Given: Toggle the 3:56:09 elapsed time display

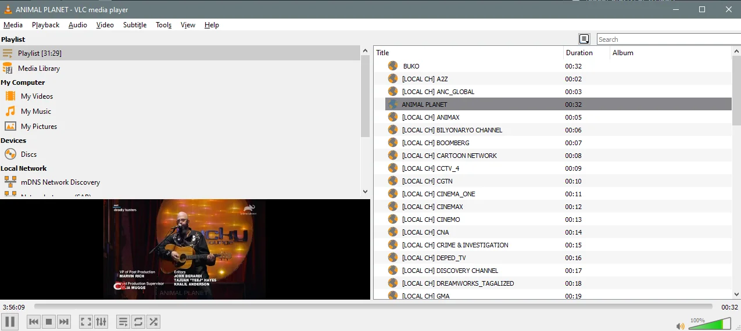Looking at the screenshot, I should click(x=14, y=307).
